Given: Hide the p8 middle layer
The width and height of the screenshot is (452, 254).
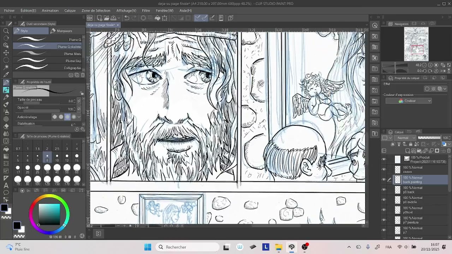Looking at the screenshot, I should 384,200.
